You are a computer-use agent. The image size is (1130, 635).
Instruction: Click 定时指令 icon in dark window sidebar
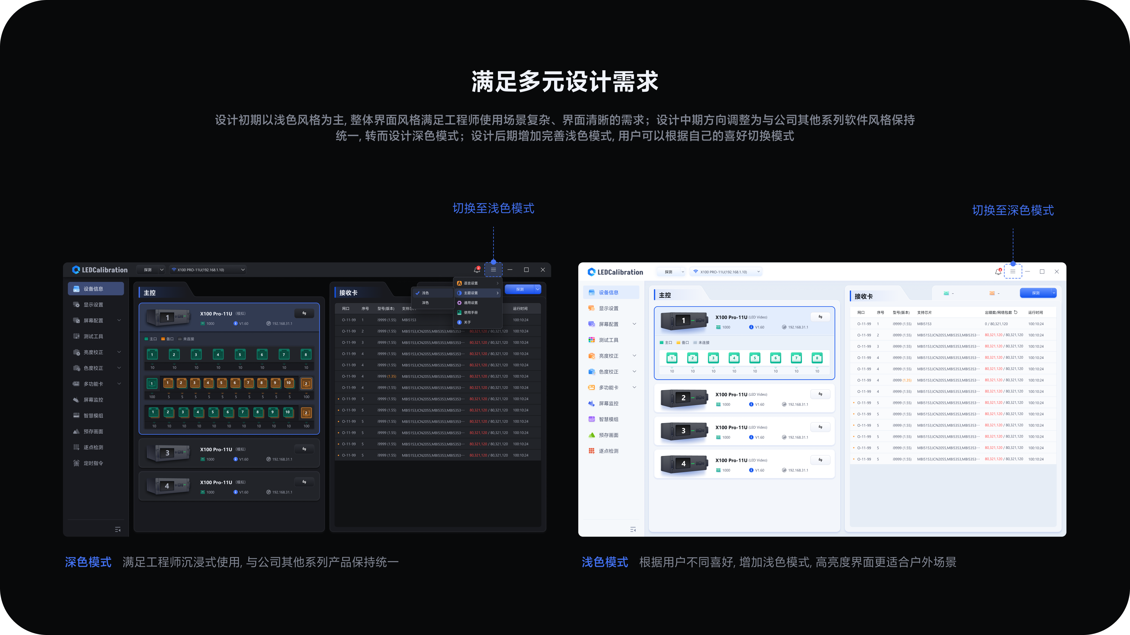pyautogui.click(x=76, y=463)
